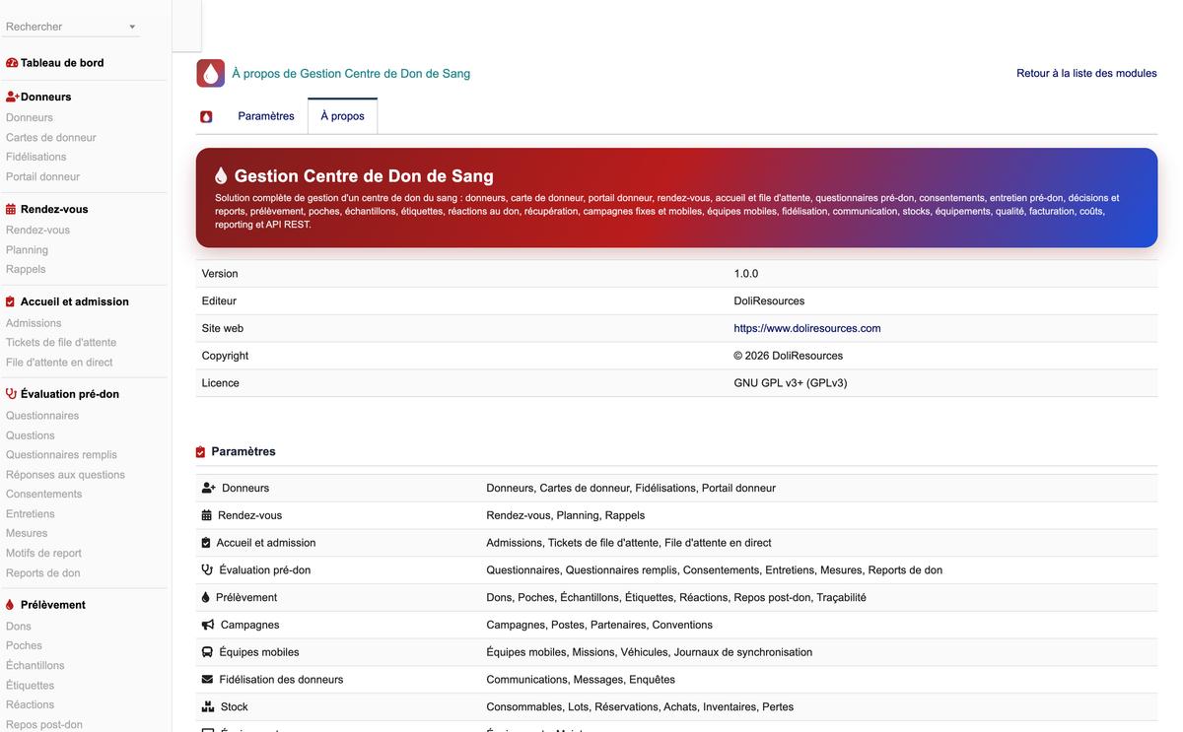Select the À propos tab

pyautogui.click(x=342, y=116)
